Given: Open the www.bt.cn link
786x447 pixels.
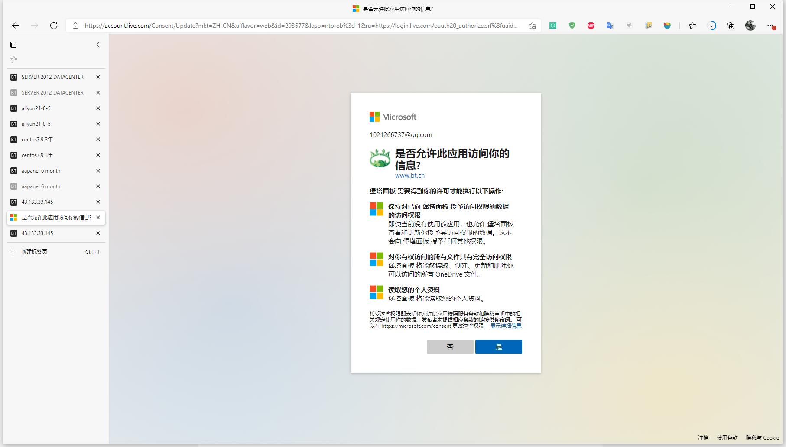Looking at the screenshot, I should pos(409,176).
